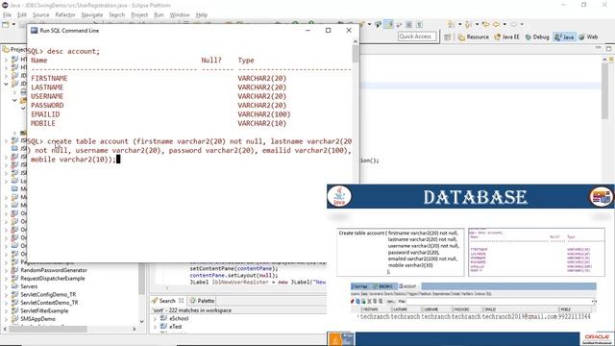Open the Search menu in menu bar
615x346 pixels.
click(117, 15)
